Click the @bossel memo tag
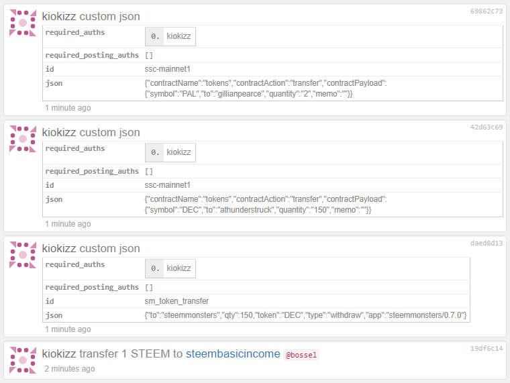Screen dimensions: 510x383 (301, 354)
